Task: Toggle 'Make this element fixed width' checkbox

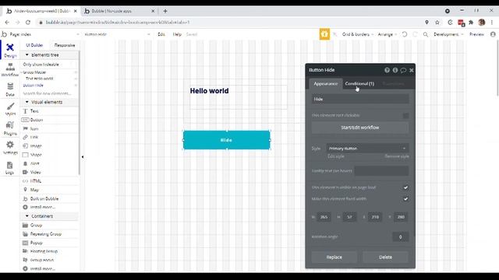Action: 405,199
